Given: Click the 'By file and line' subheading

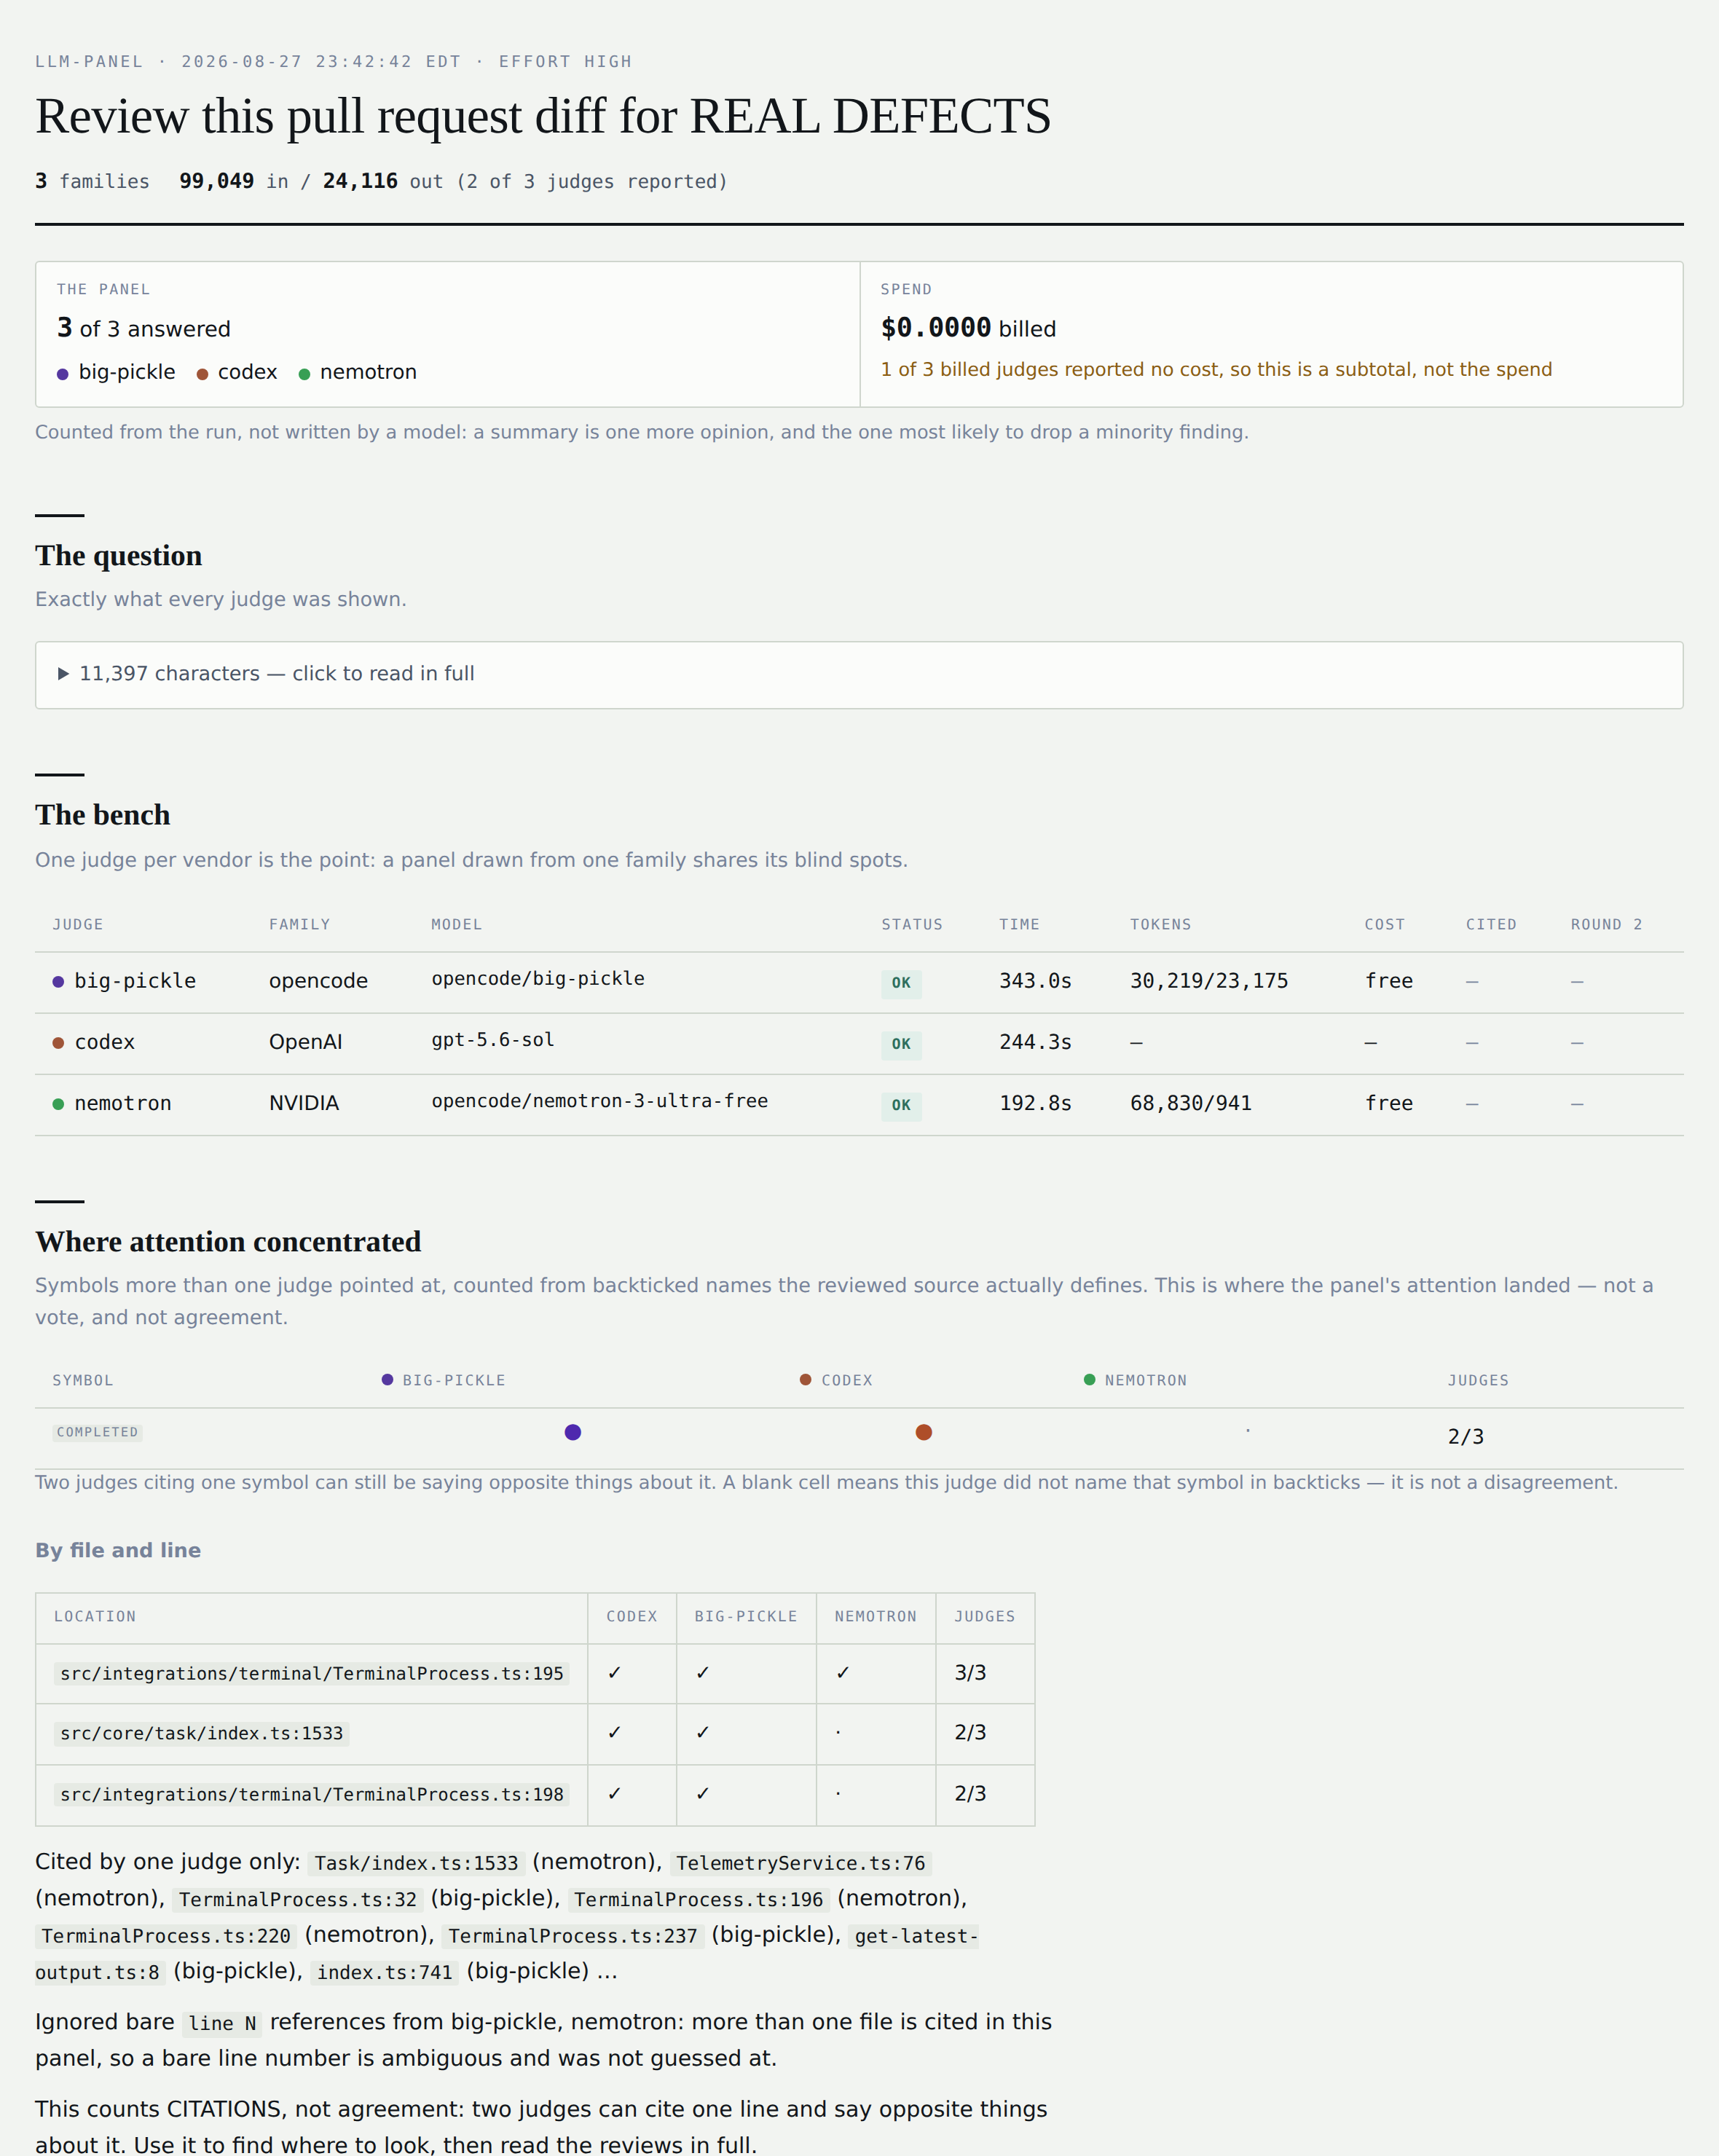Looking at the screenshot, I should pyautogui.click(x=118, y=1551).
